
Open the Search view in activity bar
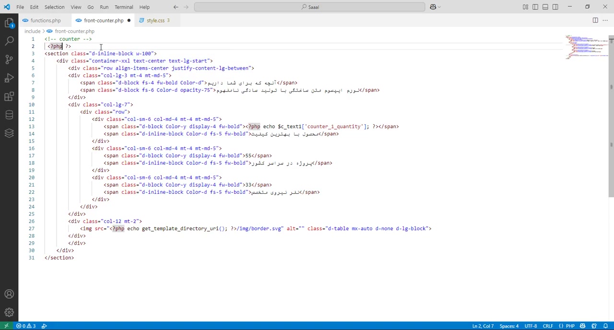coord(9,41)
